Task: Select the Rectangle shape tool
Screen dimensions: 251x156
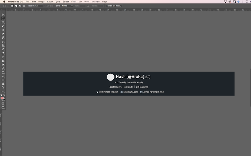Action: click(x=3, y=80)
